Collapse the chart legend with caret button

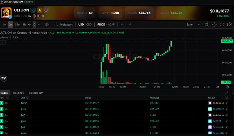click(2, 43)
